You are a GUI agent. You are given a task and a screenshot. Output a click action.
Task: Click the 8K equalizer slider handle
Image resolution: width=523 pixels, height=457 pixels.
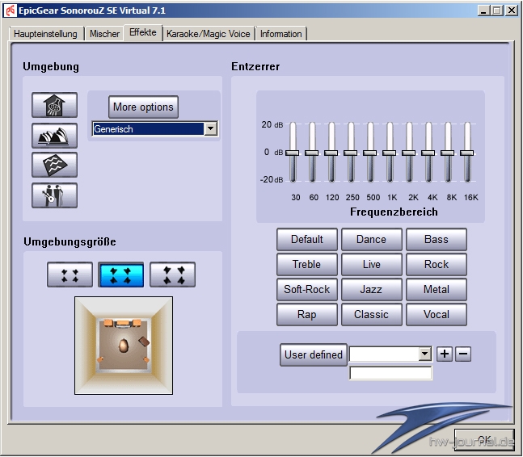(x=447, y=153)
